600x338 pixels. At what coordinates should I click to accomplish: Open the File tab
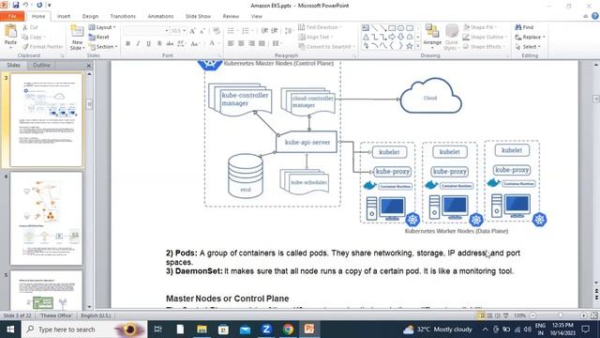click(12, 17)
